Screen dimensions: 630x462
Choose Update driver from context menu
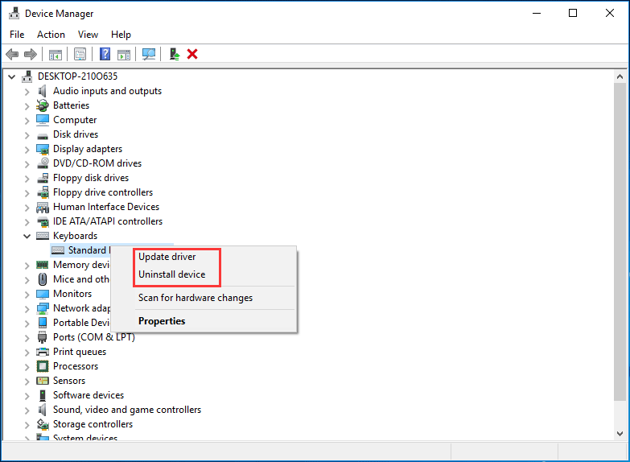coord(167,257)
